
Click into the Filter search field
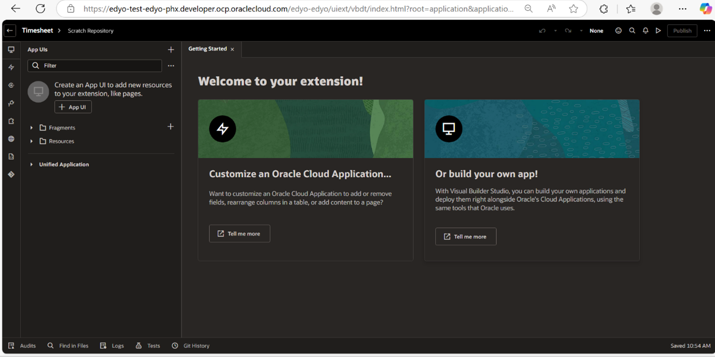99,66
